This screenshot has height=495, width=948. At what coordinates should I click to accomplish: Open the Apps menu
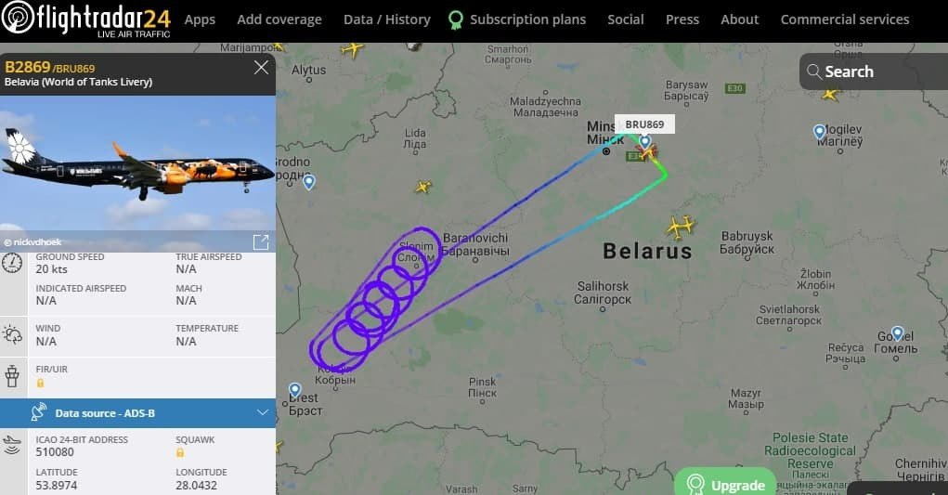[x=200, y=20]
